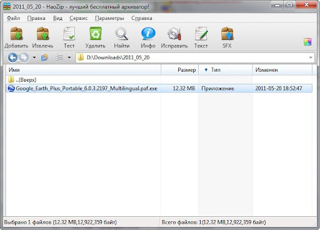Go back with the blue arrow button
Image resolution: width=320 pixels, height=230 pixels.
pos(12,57)
